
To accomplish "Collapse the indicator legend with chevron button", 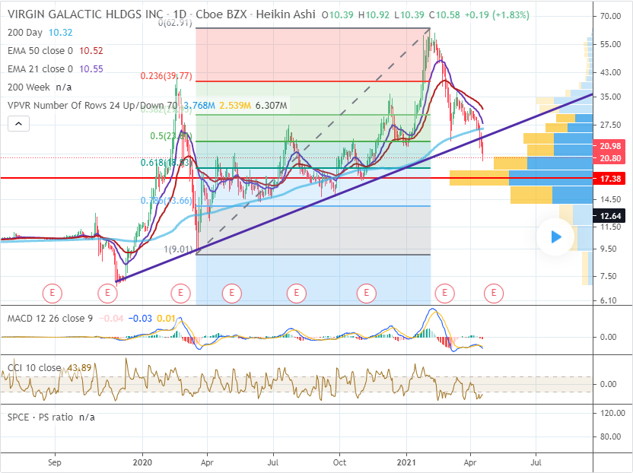I will pyautogui.click(x=20, y=125).
